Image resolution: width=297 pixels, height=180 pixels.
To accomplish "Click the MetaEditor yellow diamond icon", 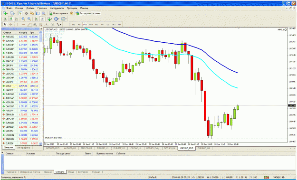I will click(71, 13).
